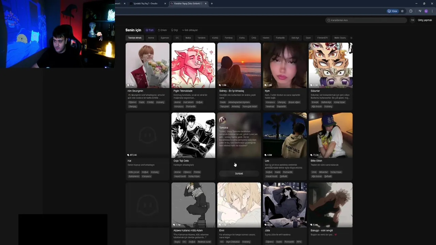The image size is (436, 245).
Task: Open the Billie Eilish character thumbnail
Action: coord(331,135)
